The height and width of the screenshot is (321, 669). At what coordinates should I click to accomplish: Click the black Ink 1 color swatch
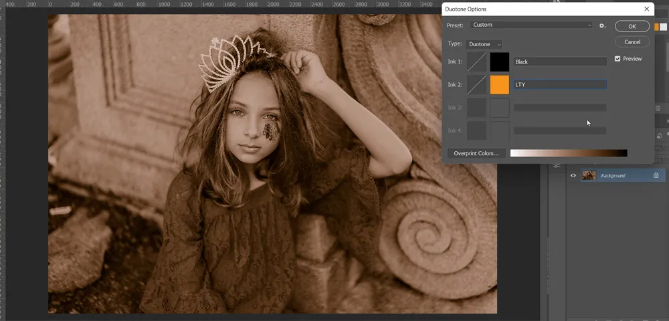point(499,62)
